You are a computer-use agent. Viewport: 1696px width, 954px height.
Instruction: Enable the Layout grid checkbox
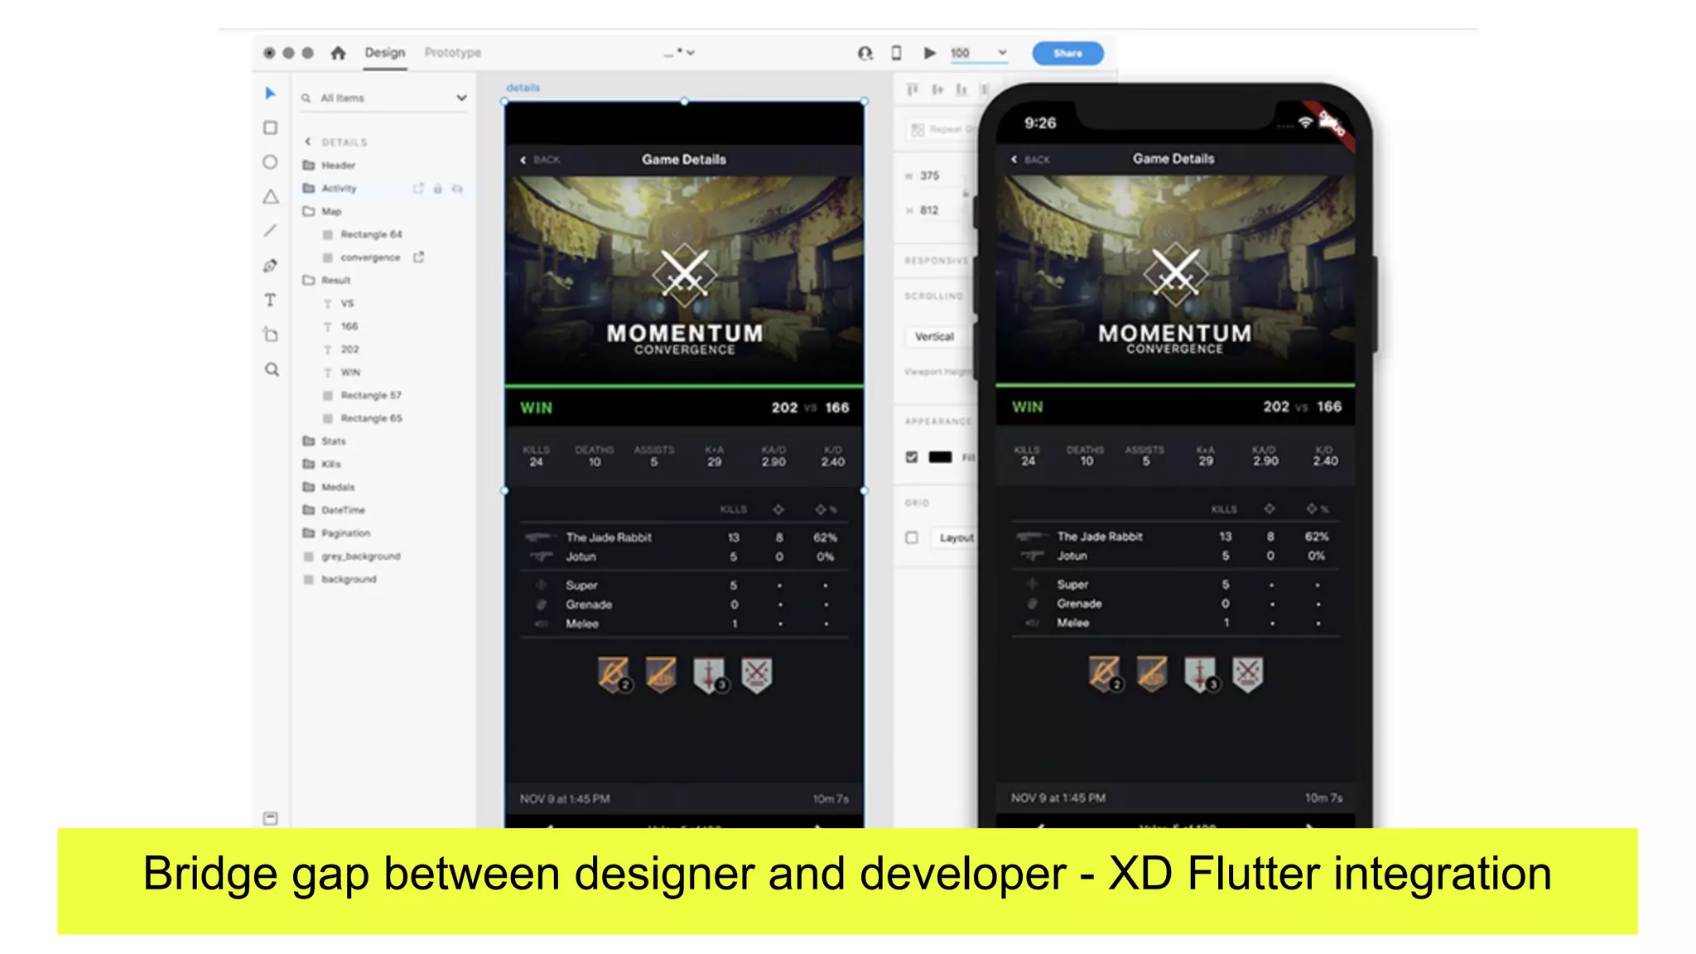(x=912, y=537)
